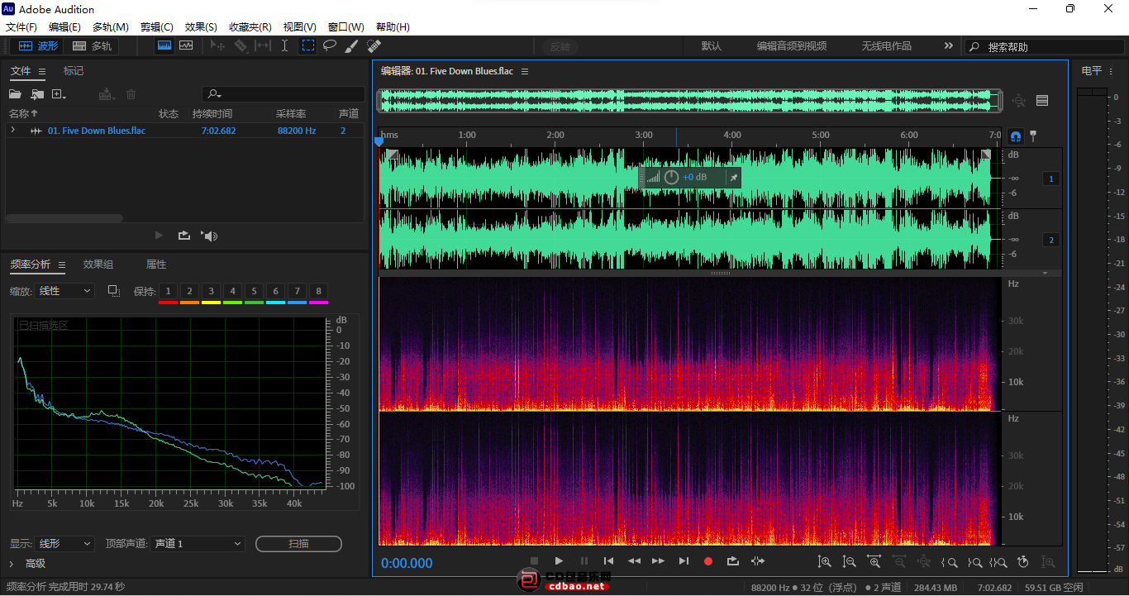Click hold button 6 (cyan)

[275, 291]
